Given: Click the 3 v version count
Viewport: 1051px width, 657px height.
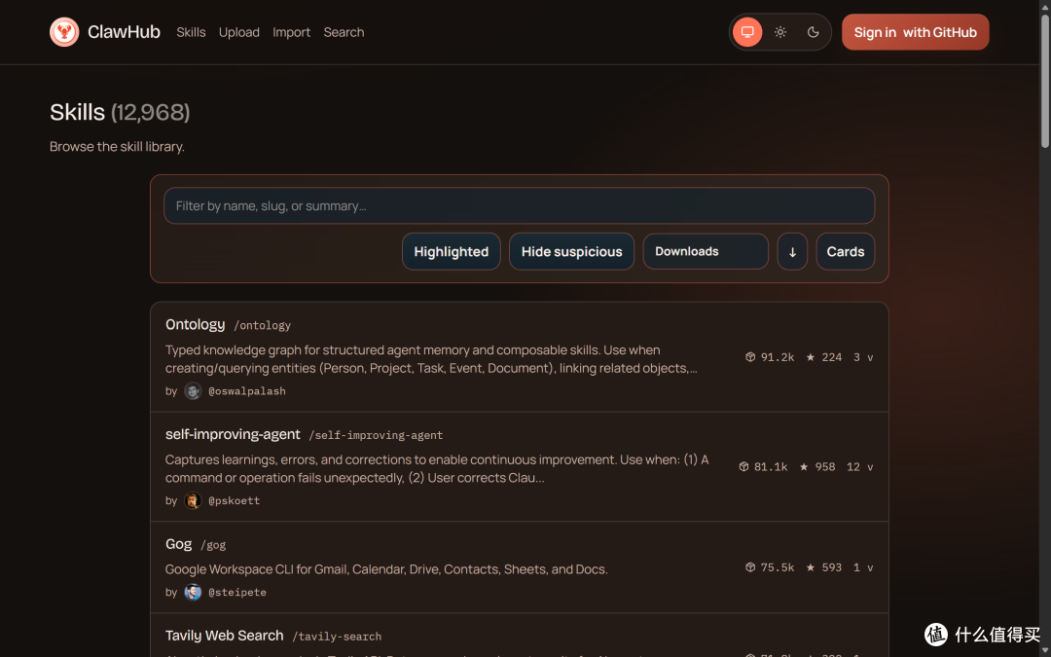Looking at the screenshot, I should [x=863, y=357].
